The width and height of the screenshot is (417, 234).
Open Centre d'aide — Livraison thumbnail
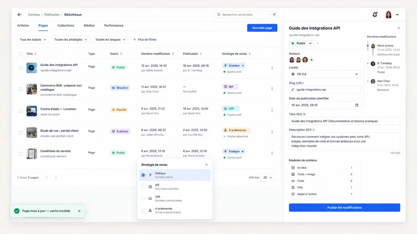pos(32,111)
